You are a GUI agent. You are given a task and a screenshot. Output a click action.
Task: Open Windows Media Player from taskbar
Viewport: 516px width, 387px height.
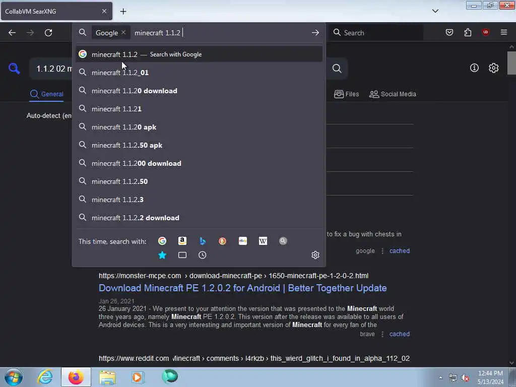coord(138,377)
